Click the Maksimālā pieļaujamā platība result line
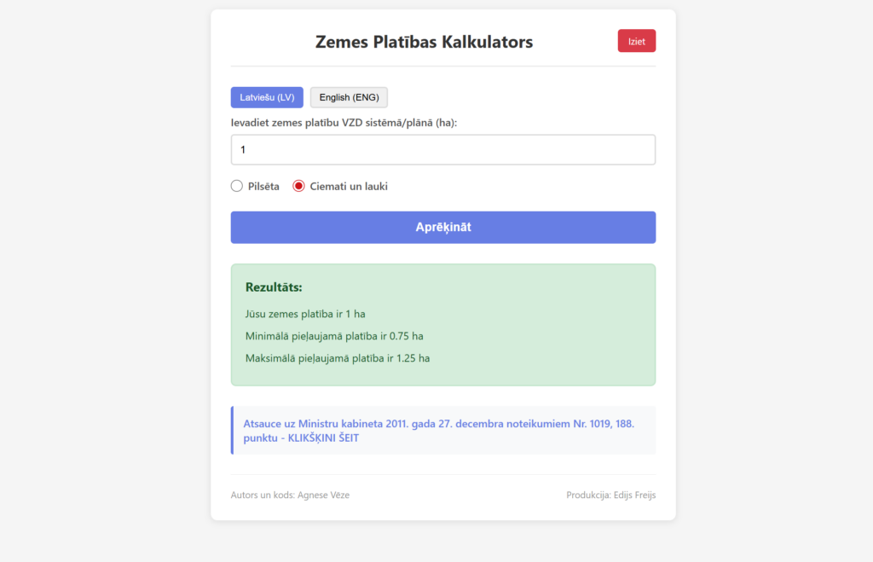The height and width of the screenshot is (562, 873). (337, 358)
